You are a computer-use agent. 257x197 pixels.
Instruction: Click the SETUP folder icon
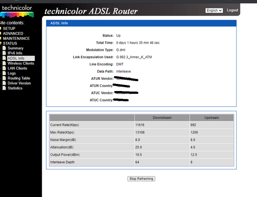pos(1,28)
